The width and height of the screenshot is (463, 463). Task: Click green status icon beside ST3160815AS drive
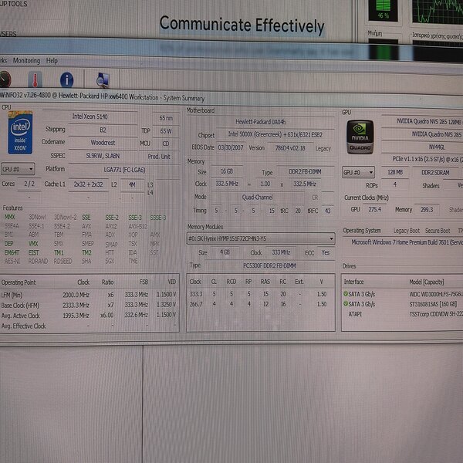click(346, 304)
